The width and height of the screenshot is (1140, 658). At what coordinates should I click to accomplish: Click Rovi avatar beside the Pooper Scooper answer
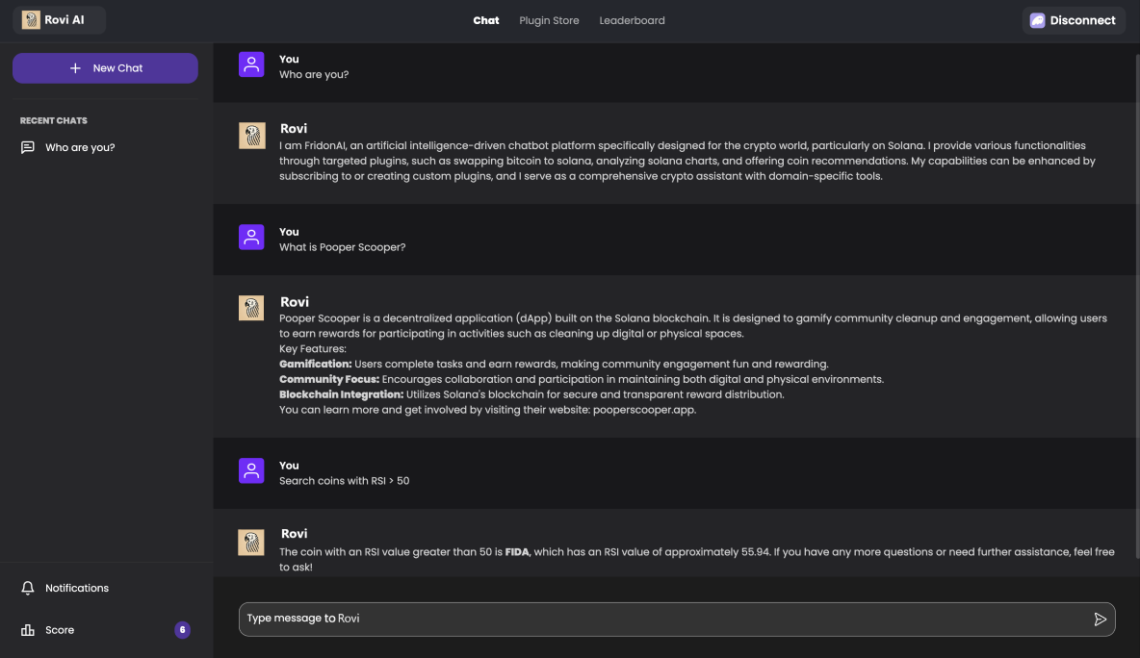[x=251, y=308]
